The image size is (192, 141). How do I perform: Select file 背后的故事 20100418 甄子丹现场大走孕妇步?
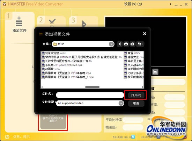[83, 57]
